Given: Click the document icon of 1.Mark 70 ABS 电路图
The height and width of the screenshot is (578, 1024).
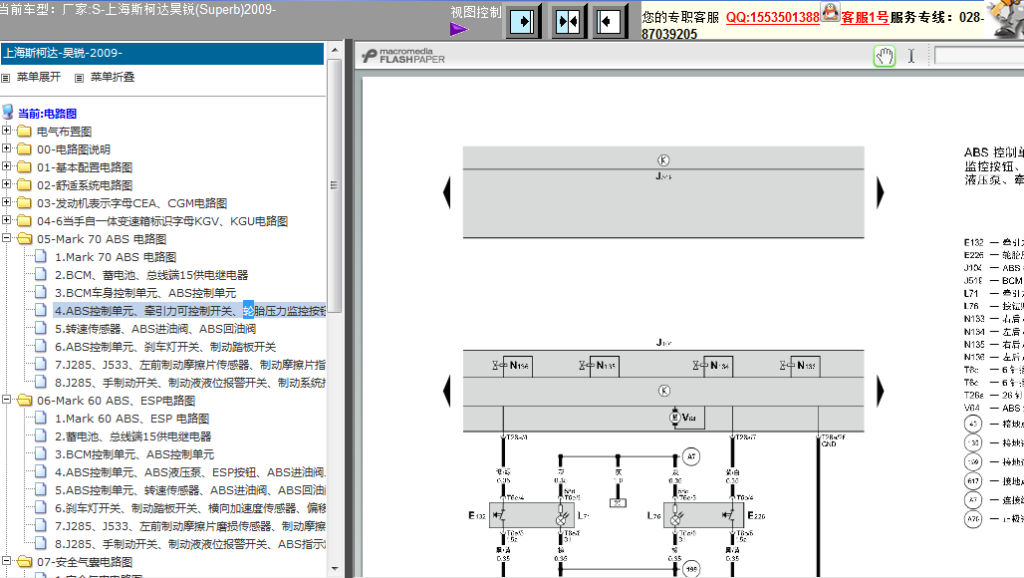Looking at the screenshot, I should [41, 256].
